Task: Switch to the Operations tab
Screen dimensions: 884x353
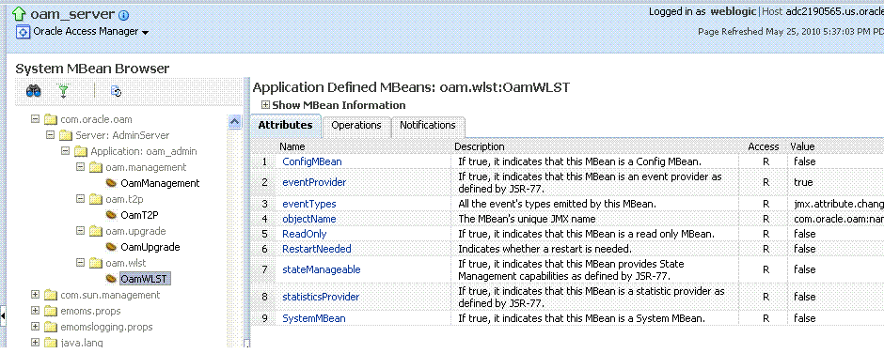Action: 356,126
